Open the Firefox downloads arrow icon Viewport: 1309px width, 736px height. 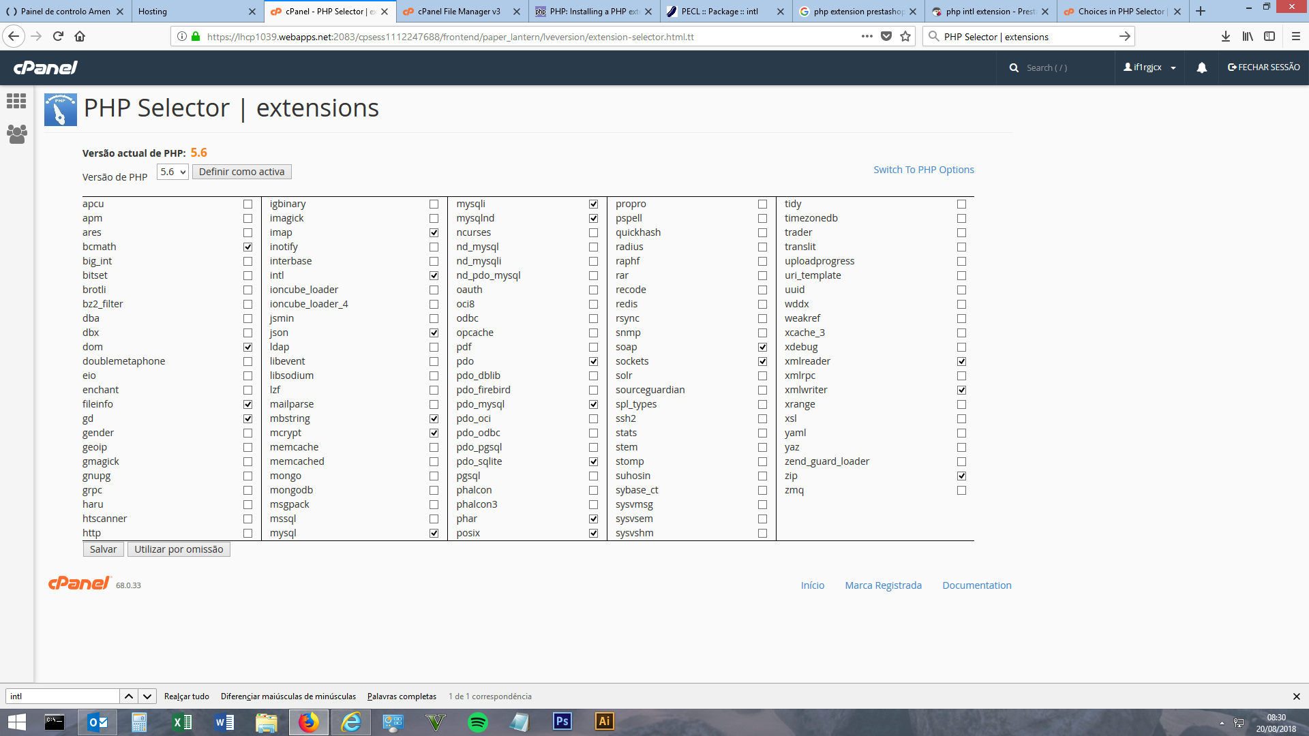(1225, 36)
